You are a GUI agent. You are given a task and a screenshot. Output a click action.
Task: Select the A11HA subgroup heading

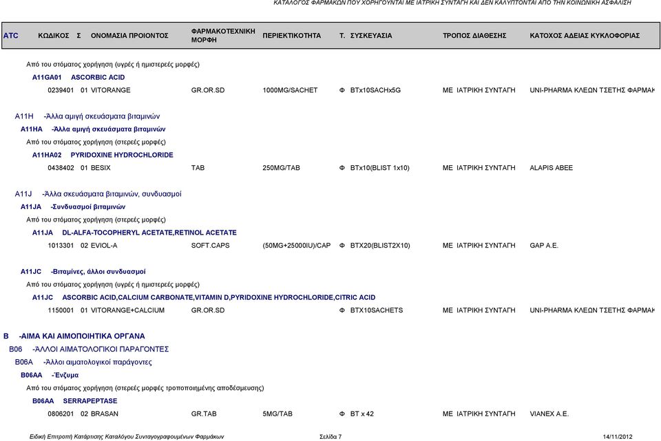93,129
